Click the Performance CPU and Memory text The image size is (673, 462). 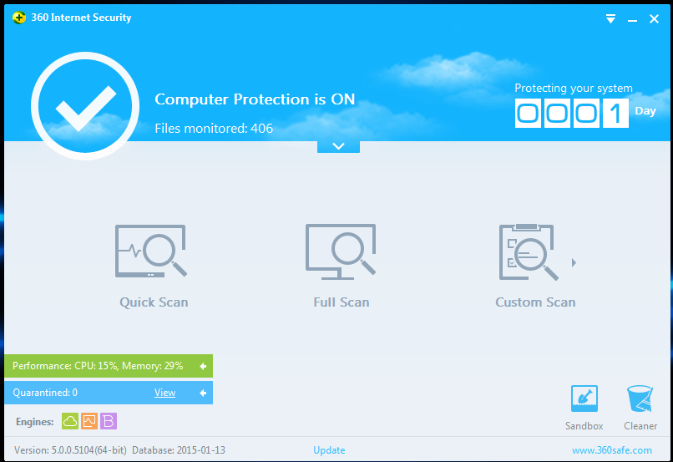(98, 366)
